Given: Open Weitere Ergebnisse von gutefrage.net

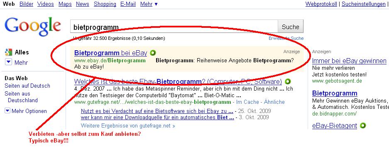Looking at the screenshot, I should click(x=128, y=126).
